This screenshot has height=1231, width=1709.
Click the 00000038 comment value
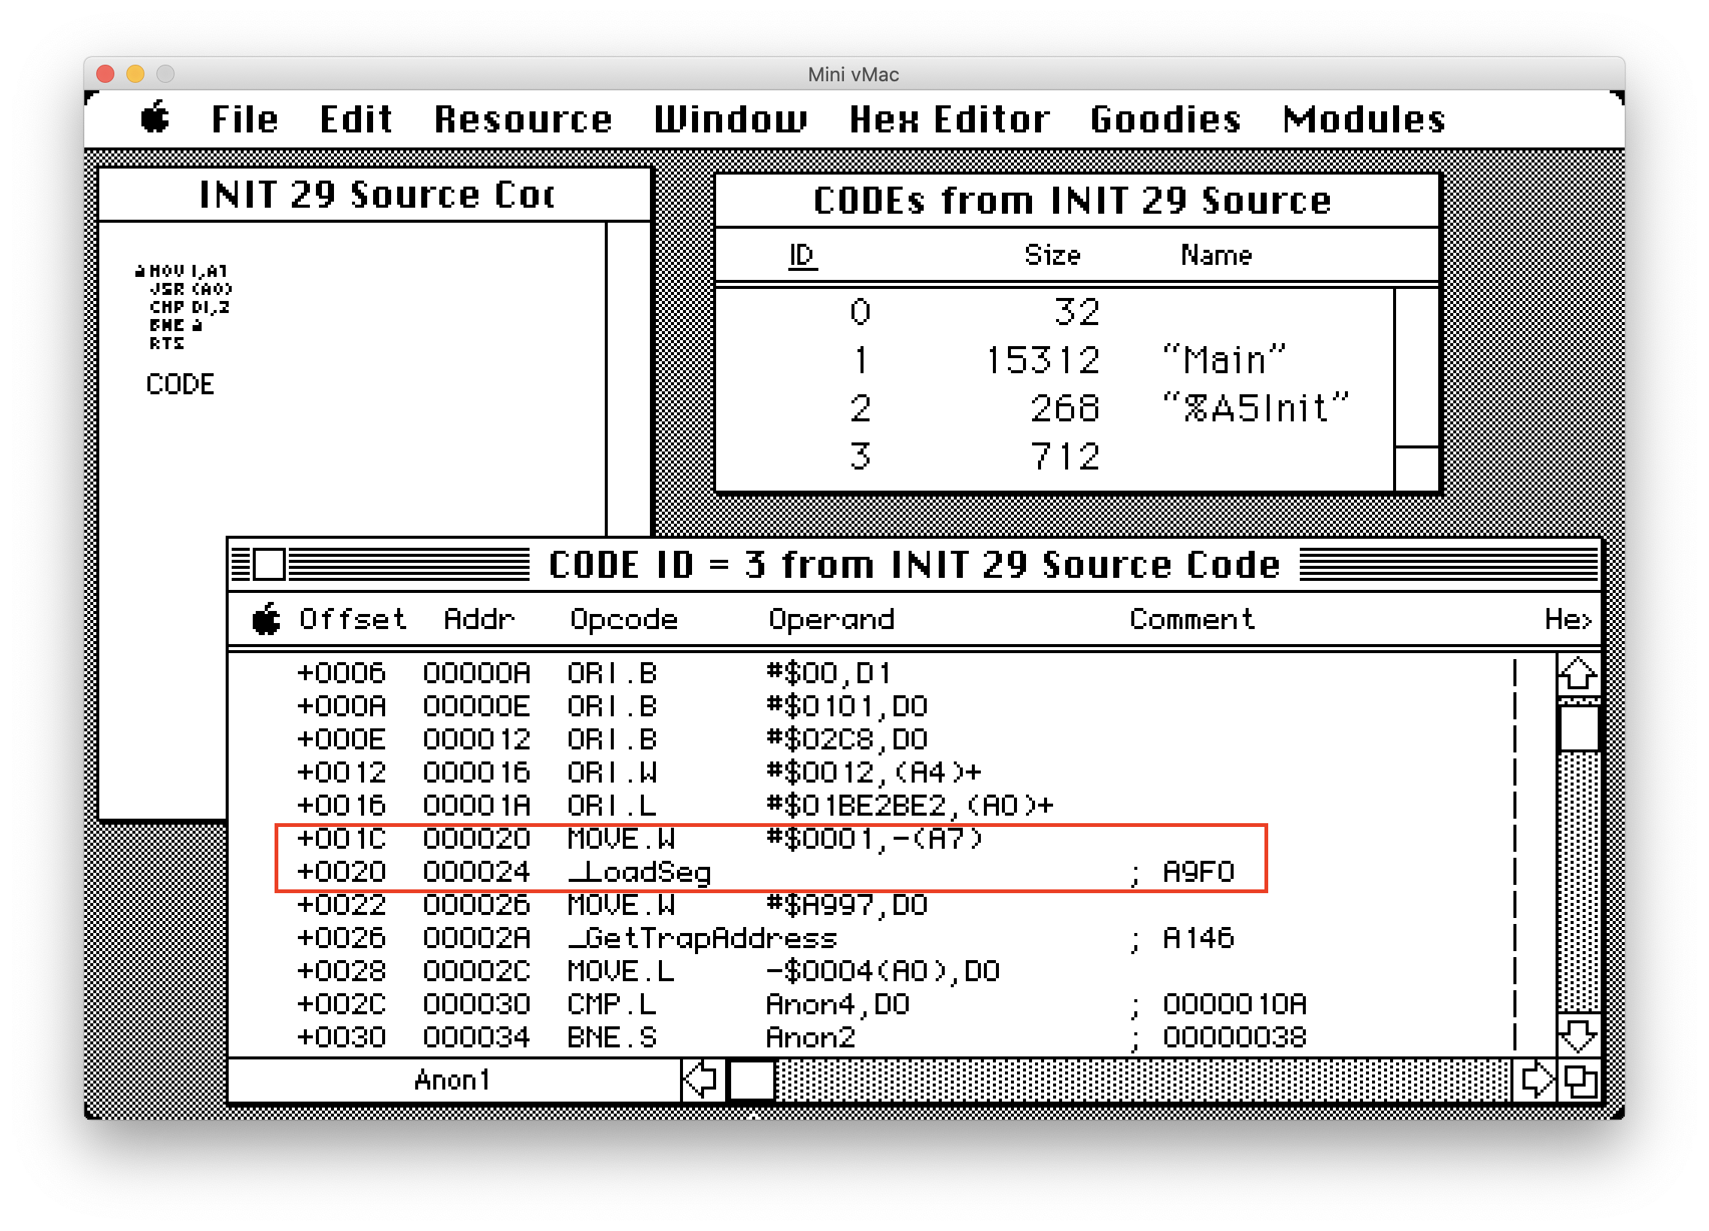pos(1234,1038)
